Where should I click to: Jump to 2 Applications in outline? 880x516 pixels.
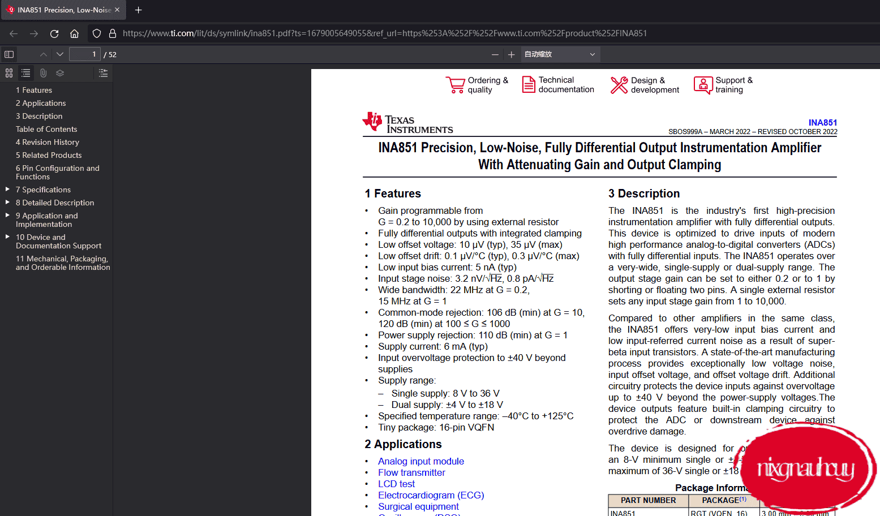[41, 103]
